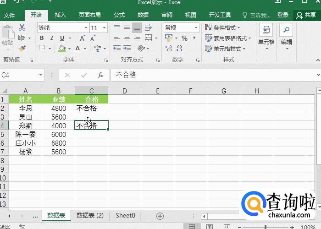This screenshot has height=229, width=321.
Task: Click Merge and Center icon
Action: pos(148,38)
